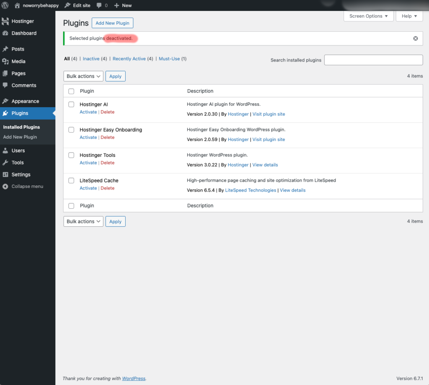The image size is (429, 385).
Task: Show Must-Use plugins
Action: (169, 59)
